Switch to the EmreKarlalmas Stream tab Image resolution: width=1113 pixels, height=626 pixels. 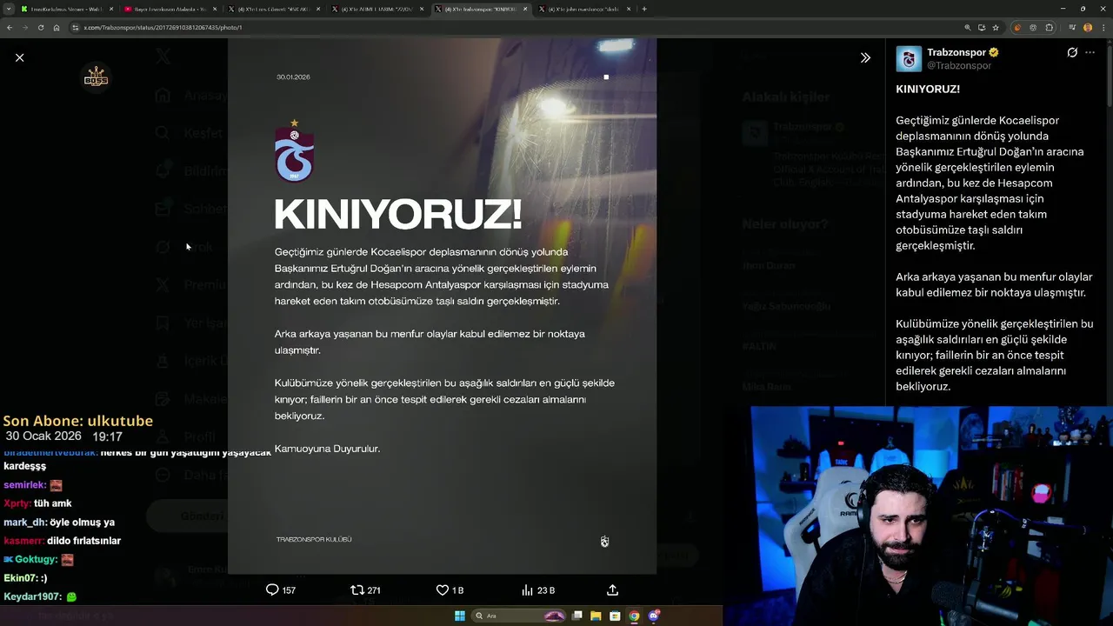click(66, 9)
